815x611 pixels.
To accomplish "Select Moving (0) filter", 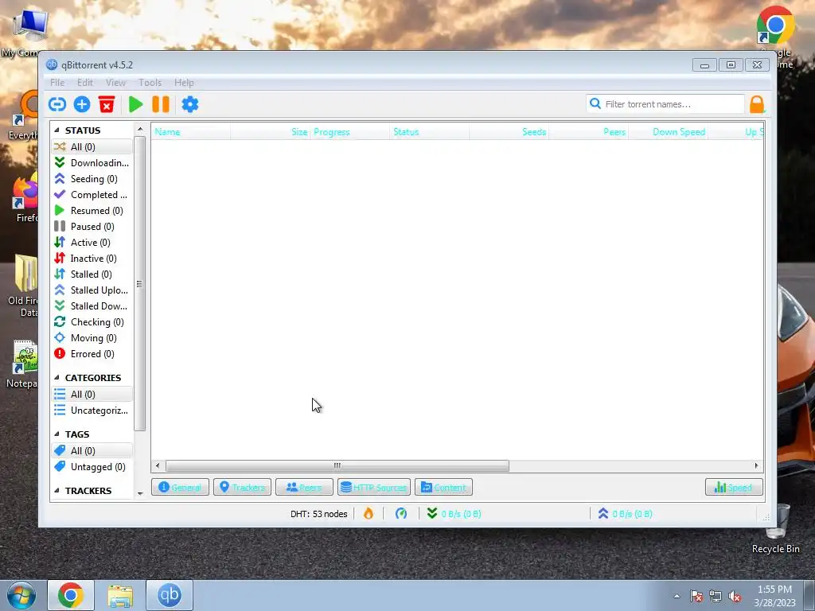I will (92, 338).
